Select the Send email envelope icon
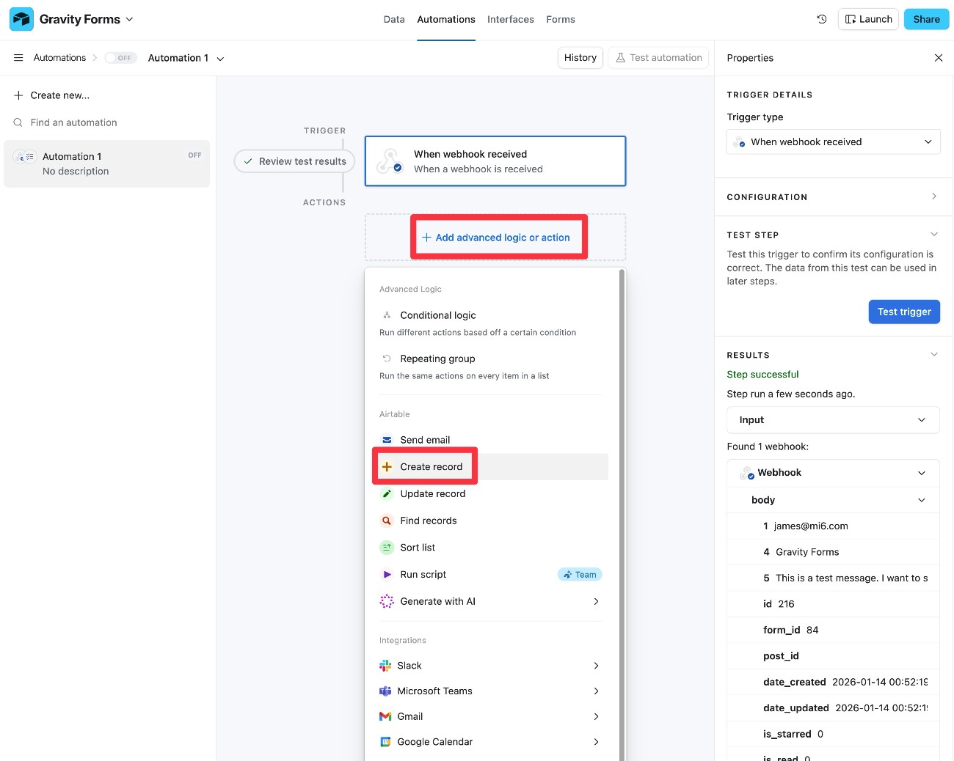The image size is (954, 761). pyautogui.click(x=386, y=439)
